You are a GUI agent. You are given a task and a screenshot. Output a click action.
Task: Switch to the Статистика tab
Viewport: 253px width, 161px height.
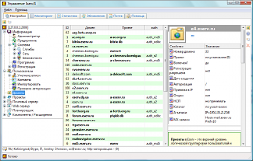67,16
